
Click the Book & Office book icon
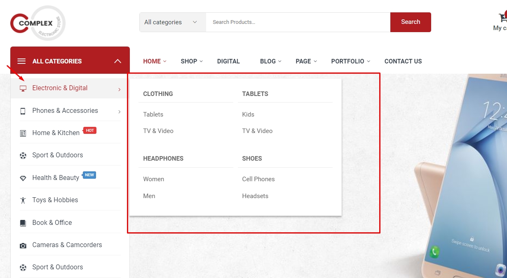pyautogui.click(x=23, y=222)
